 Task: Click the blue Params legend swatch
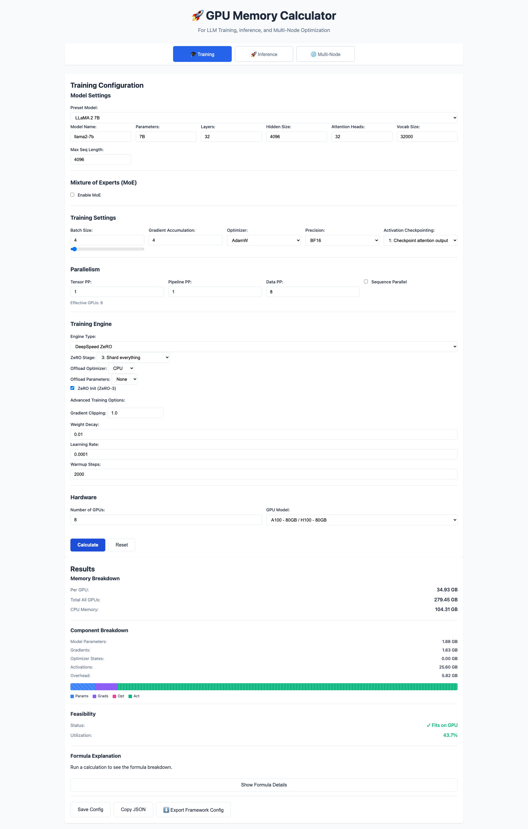(72, 696)
